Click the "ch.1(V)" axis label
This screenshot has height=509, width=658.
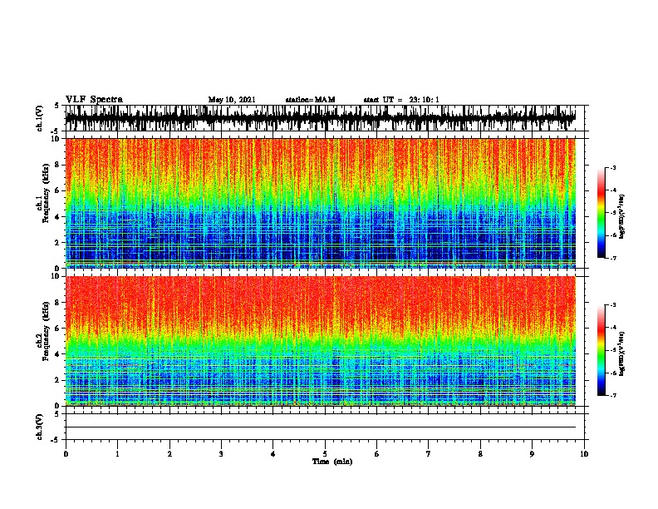(x=40, y=118)
